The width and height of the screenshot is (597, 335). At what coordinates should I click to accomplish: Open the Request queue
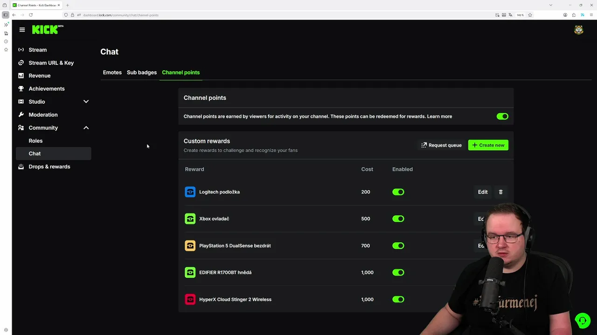tap(441, 145)
